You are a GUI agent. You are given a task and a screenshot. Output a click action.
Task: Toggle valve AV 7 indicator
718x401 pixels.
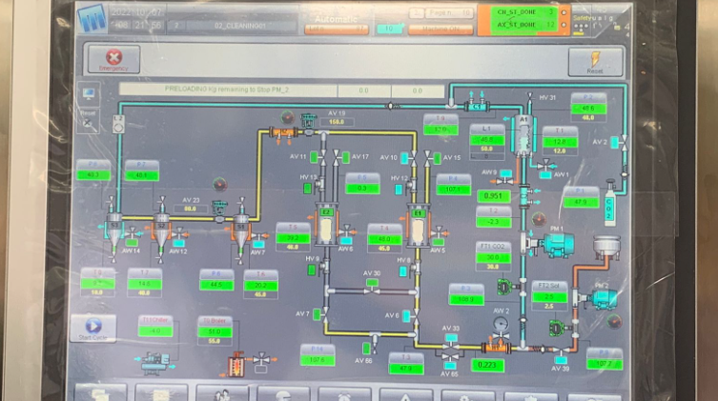click(317, 314)
